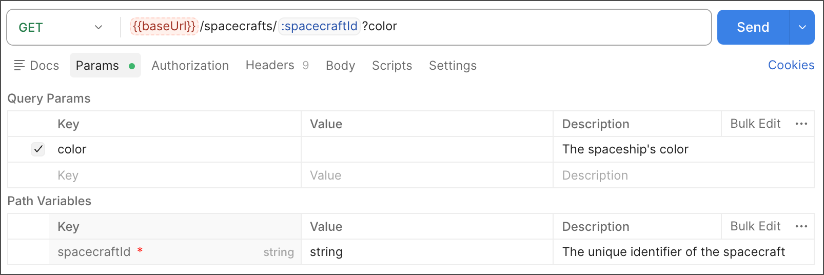Open the Settings tab
Screen dimensions: 824x275
[453, 66]
